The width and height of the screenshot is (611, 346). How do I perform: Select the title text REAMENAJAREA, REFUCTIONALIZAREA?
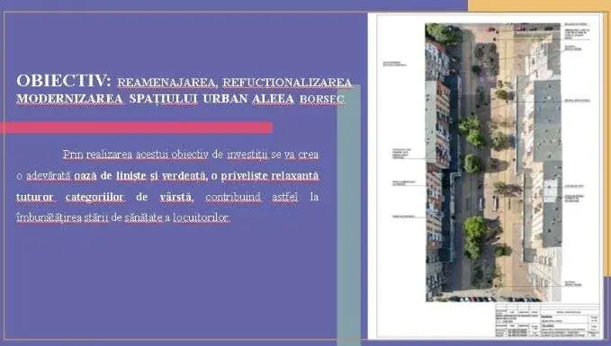(x=235, y=83)
